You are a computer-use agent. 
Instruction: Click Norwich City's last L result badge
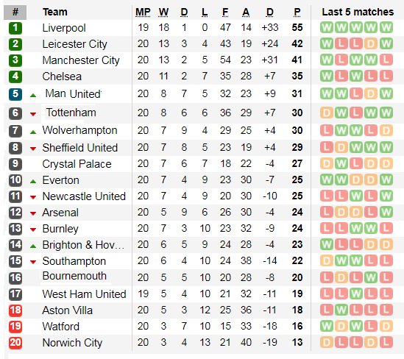pyautogui.click(x=386, y=343)
